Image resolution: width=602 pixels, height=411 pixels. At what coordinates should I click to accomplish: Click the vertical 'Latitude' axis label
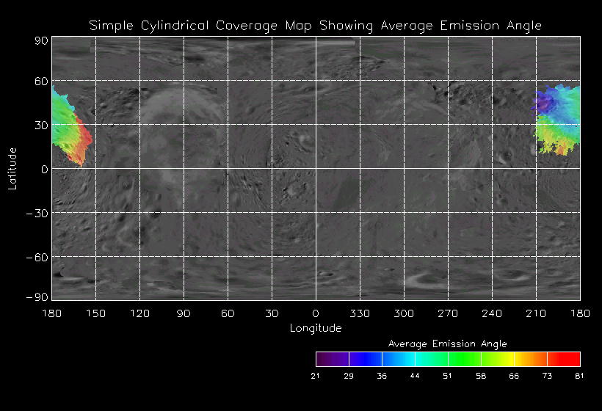click(x=12, y=168)
